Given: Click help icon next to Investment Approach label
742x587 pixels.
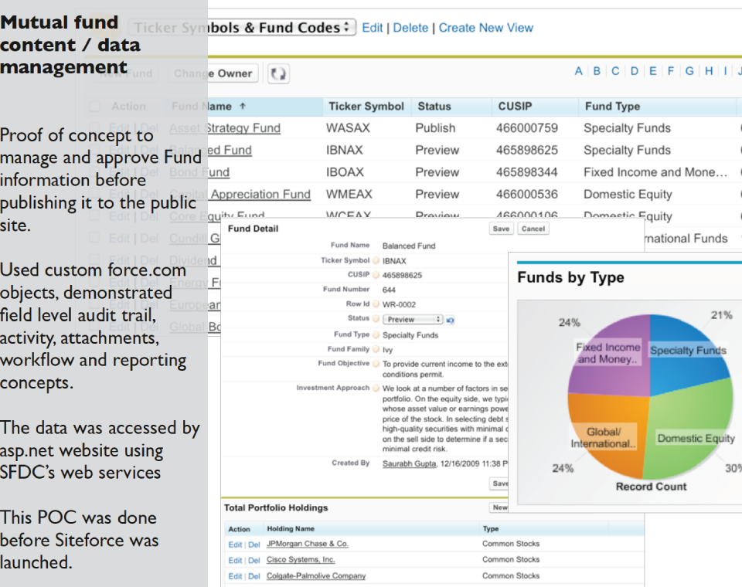Looking at the screenshot, I should (376, 388).
